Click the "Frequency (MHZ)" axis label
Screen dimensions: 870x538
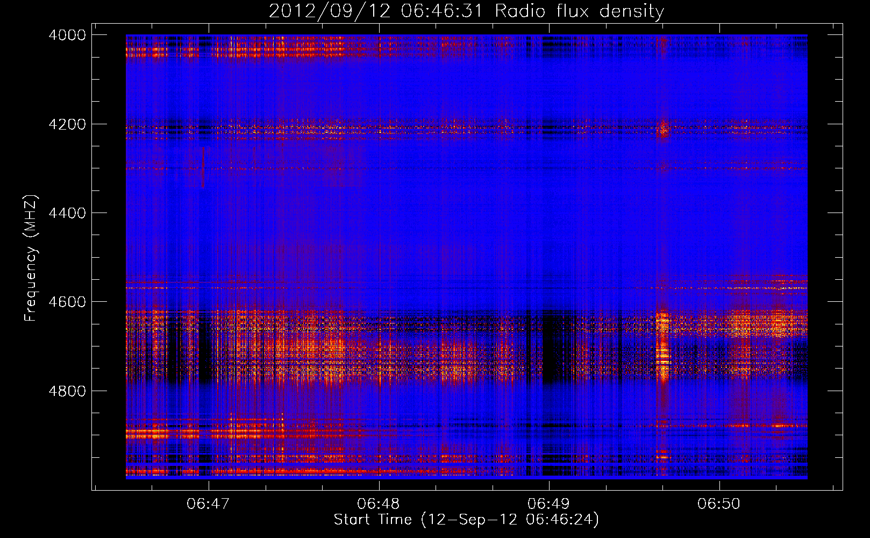[31, 258]
